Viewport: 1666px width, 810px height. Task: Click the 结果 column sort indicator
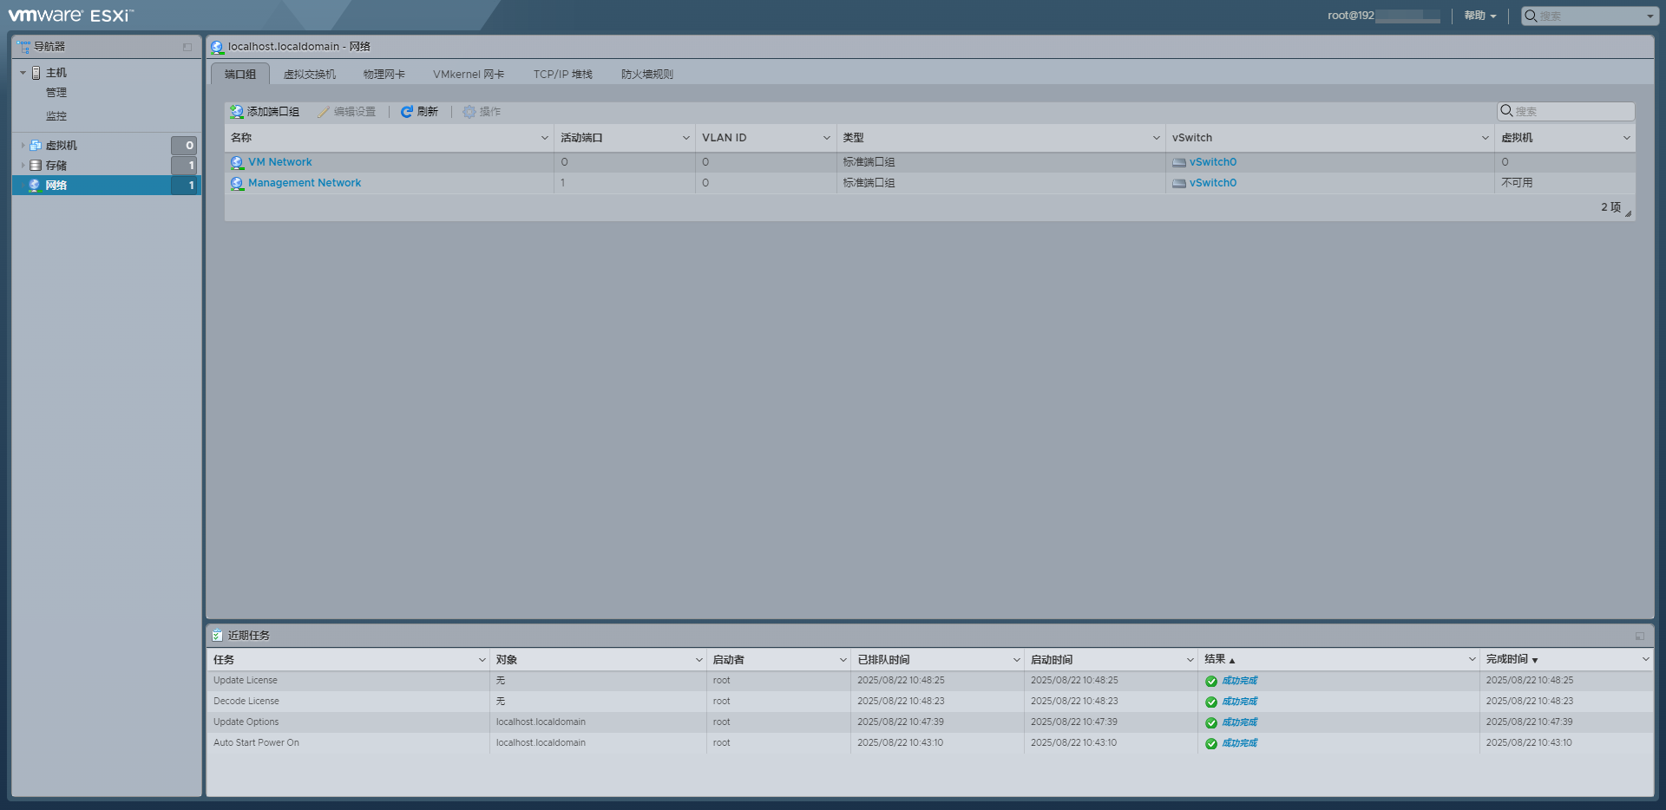point(1233,659)
